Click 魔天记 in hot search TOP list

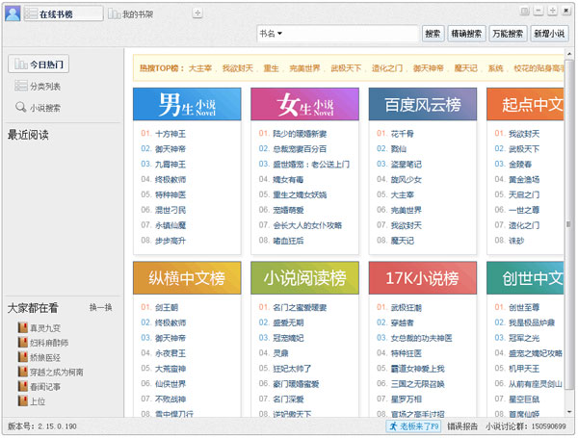point(466,68)
